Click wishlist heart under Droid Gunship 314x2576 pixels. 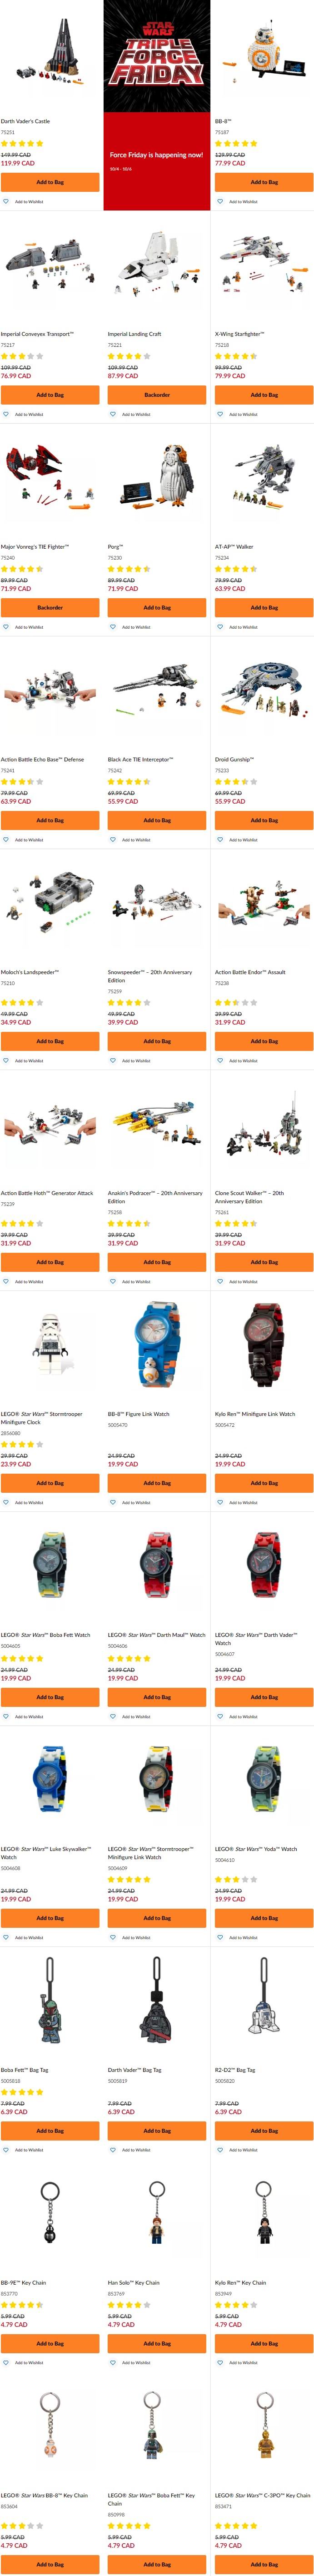pyautogui.click(x=220, y=840)
